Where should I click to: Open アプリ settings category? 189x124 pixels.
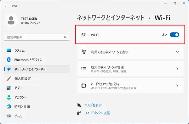tap(37, 88)
